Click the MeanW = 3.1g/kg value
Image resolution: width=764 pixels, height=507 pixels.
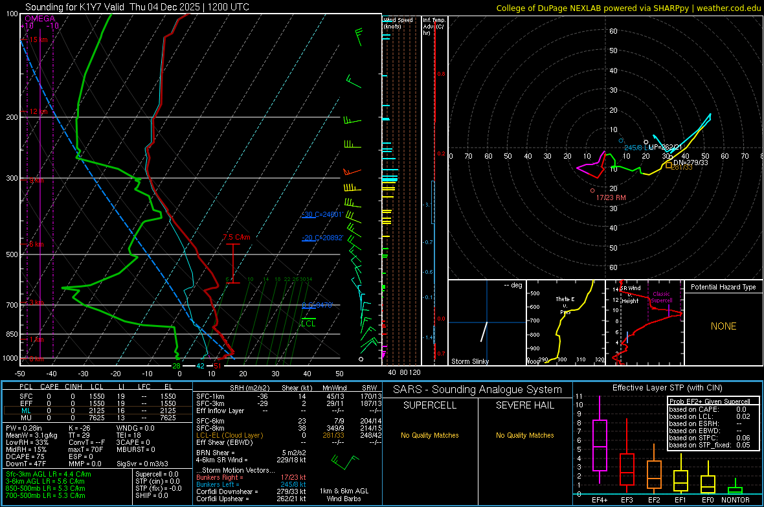32,435
